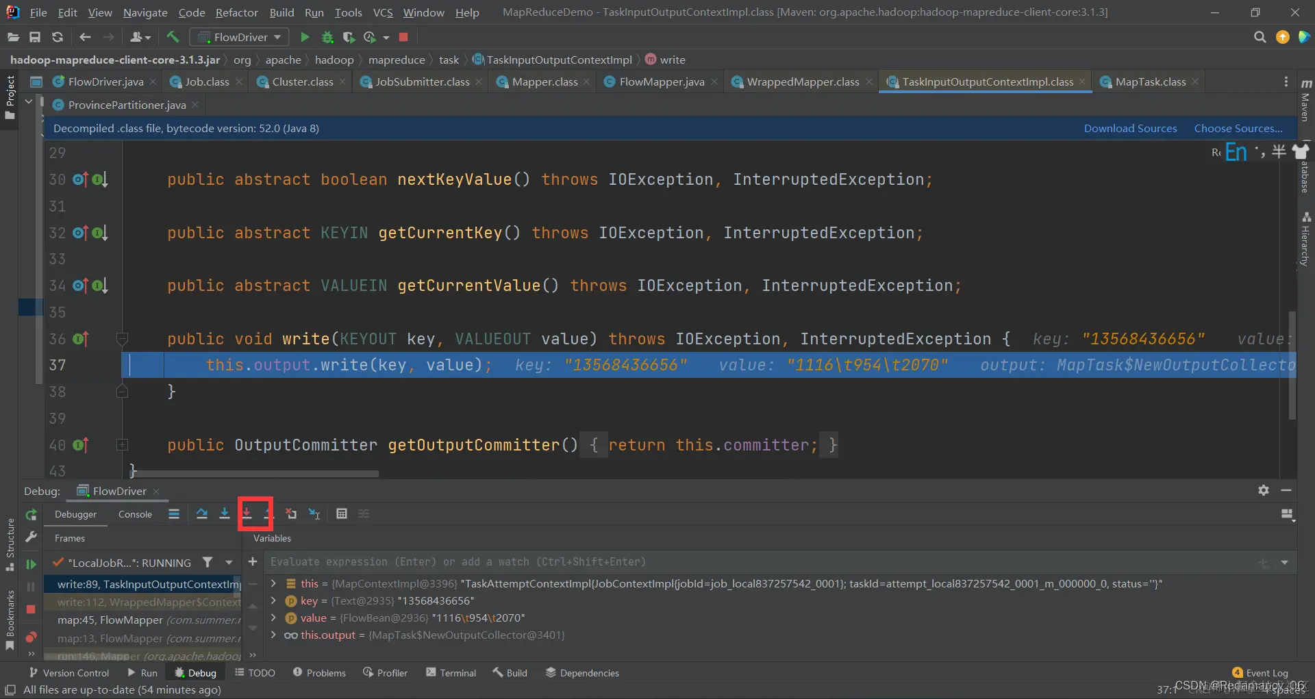Stop FlowDriver from the Debug side strip
1315x699 pixels.
[x=31, y=609]
